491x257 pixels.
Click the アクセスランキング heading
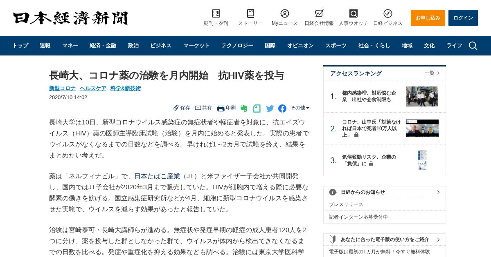(x=356, y=73)
